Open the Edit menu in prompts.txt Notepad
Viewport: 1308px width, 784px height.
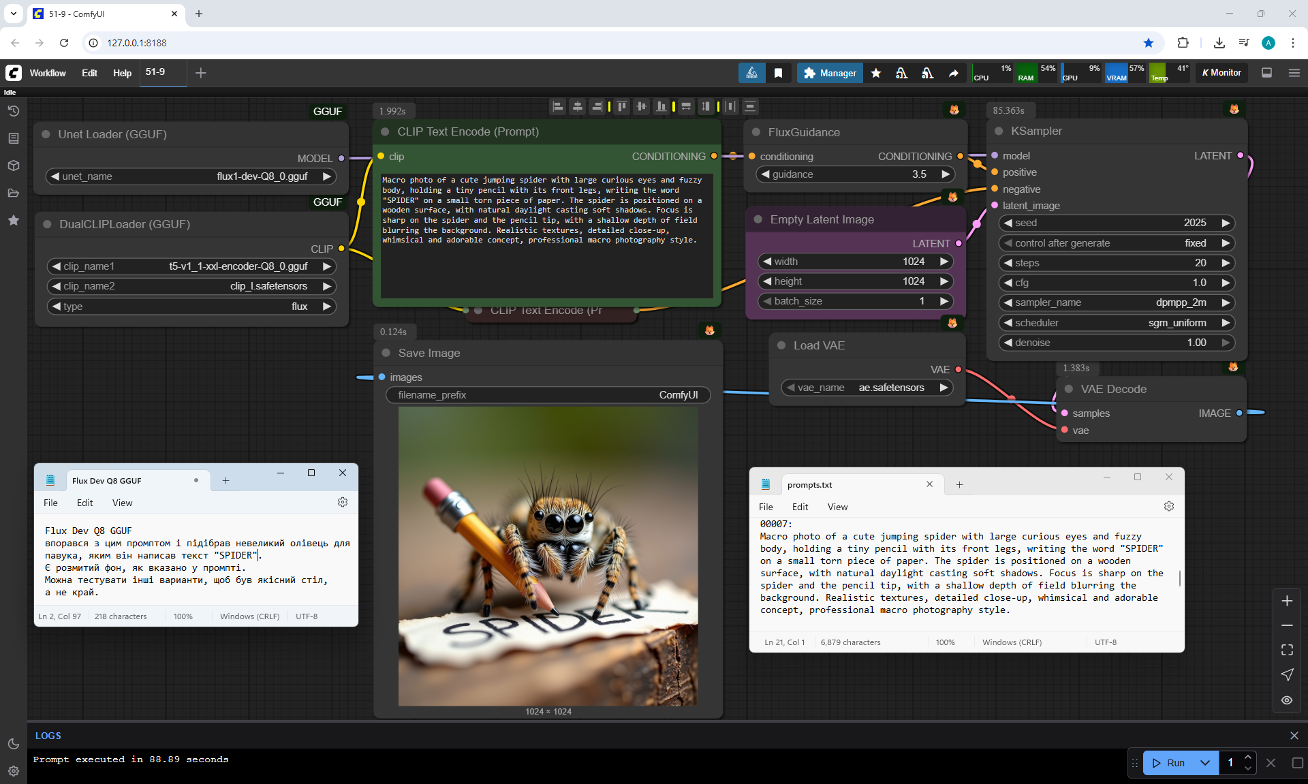click(x=800, y=507)
